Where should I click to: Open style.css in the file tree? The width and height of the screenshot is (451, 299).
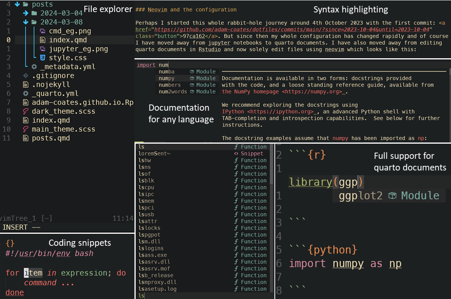click(x=68, y=57)
